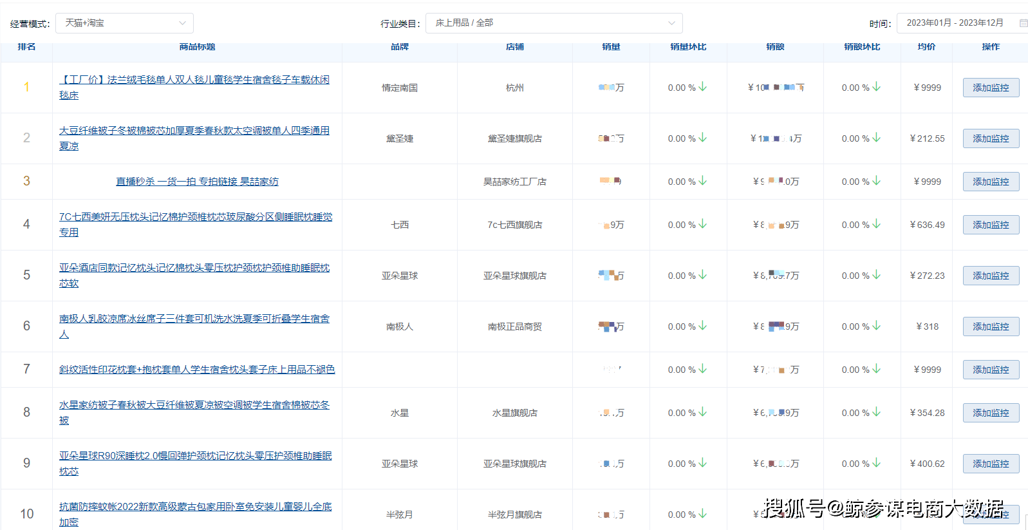Open the 斜纹活性印花枕套+抱枕套 product link

[x=197, y=370]
